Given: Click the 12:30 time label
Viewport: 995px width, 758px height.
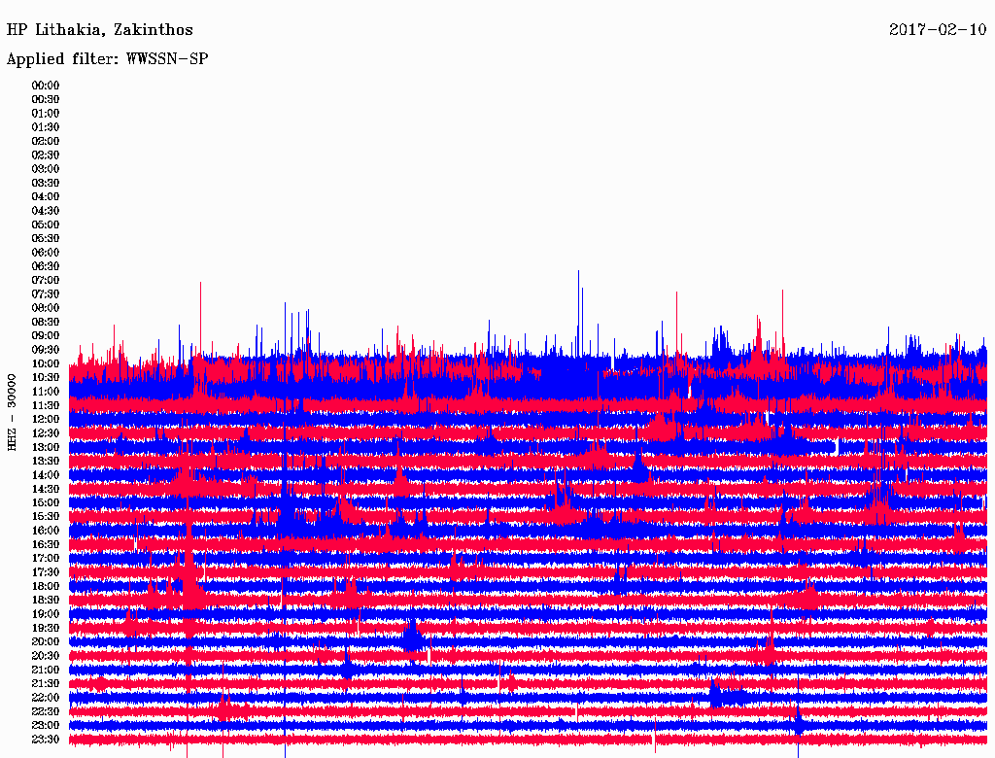Looking at the screenshot, I should [46, 433].
